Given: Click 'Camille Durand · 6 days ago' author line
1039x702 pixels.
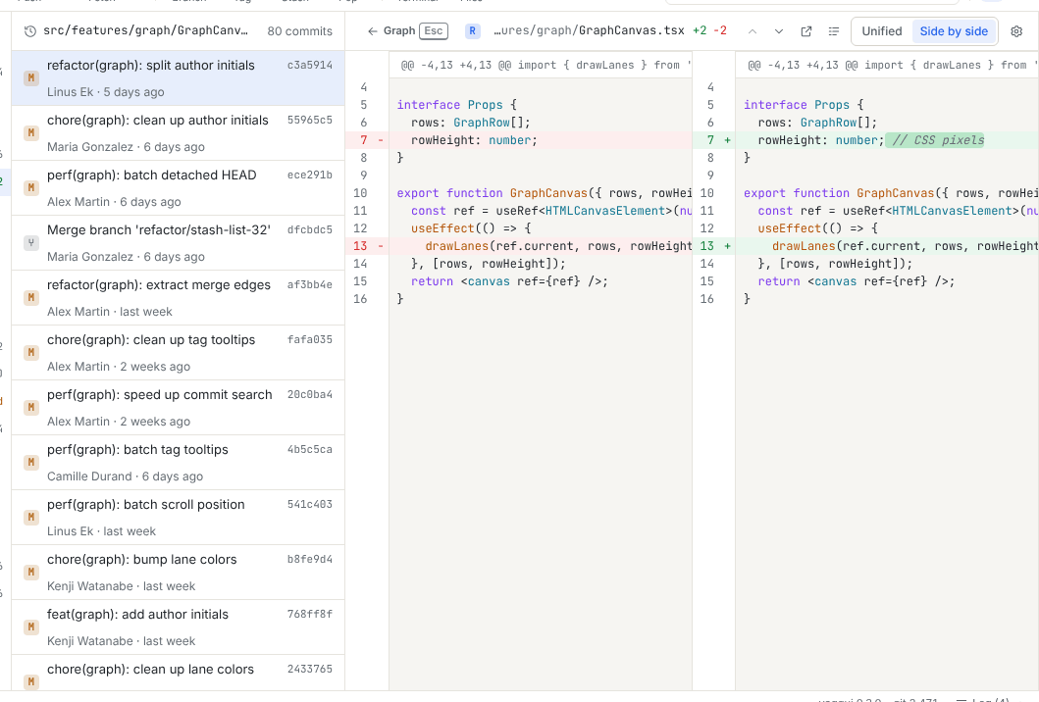Looking at the screenshot, I should [126, 476].
